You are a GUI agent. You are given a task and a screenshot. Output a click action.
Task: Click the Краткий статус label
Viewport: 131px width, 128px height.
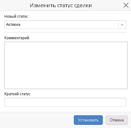click(x=18, y=94)
